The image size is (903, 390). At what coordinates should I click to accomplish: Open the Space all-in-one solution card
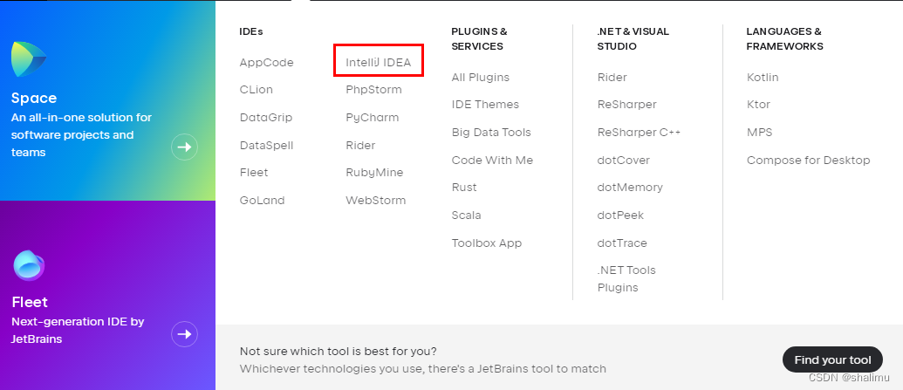[x=107, y=100]
